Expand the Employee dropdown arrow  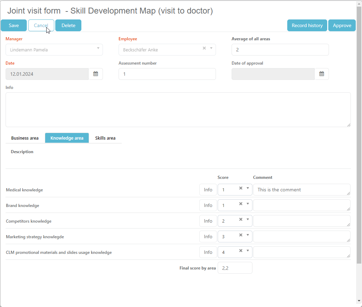point(211,48)
